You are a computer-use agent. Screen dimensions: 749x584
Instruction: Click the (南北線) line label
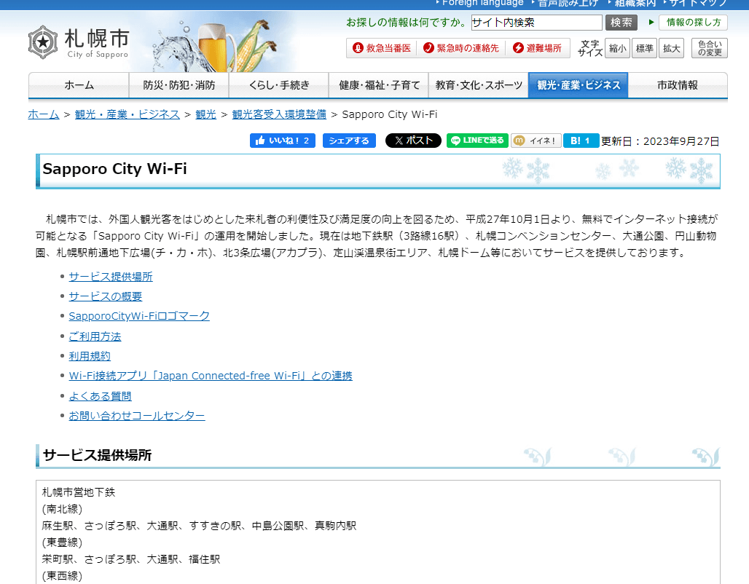coord(62,509)
